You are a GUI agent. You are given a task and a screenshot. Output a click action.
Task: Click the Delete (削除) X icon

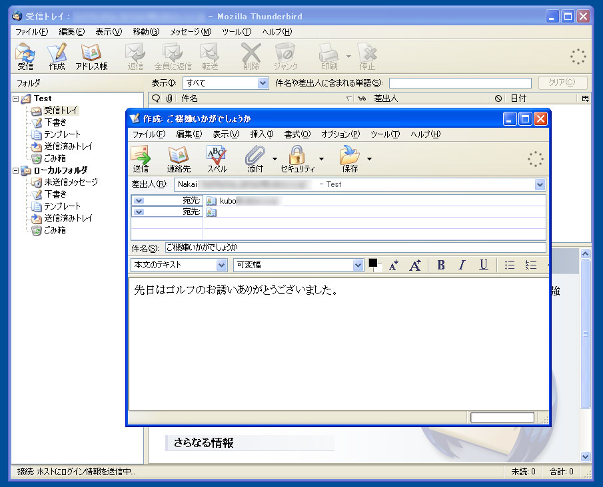tap(251, 57)
